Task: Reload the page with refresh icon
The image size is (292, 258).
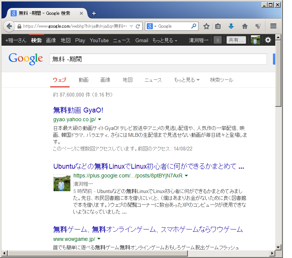Action: [138, 26]
